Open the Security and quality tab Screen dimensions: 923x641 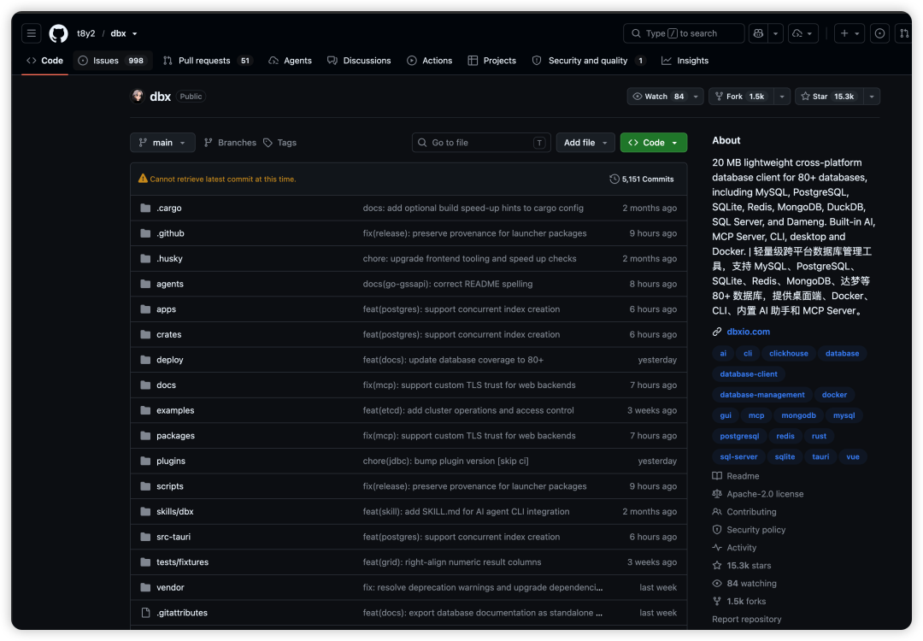click(589, 61)
